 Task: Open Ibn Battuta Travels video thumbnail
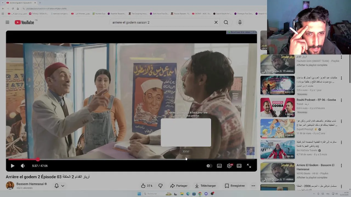click(278, 150)
